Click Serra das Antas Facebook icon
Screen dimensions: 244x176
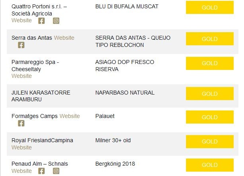coord(21,45)
